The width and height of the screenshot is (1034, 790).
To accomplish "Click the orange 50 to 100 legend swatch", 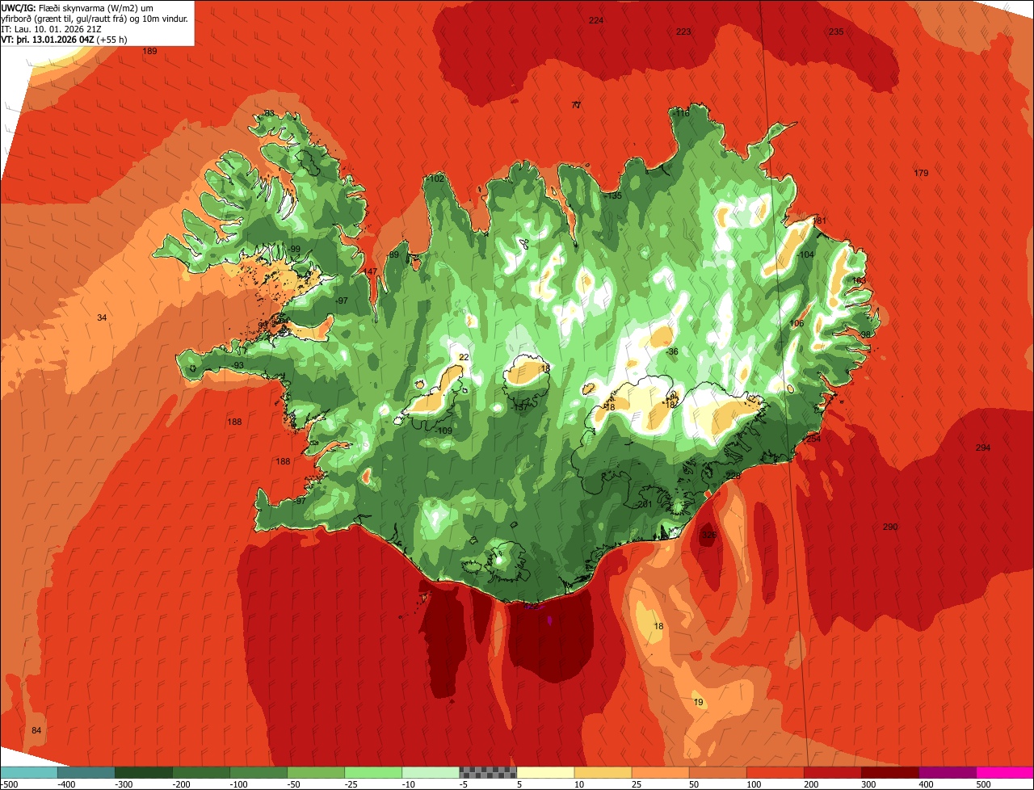I will 717,772.
